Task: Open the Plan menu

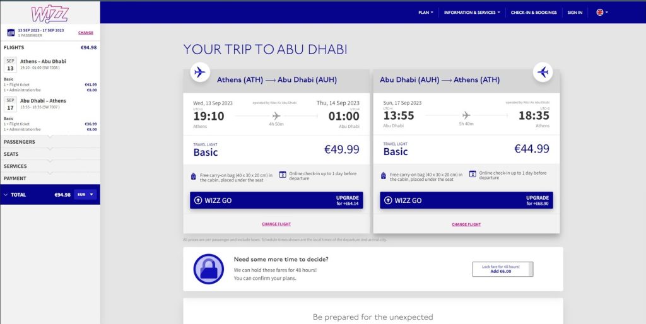Action: point(426,12)
